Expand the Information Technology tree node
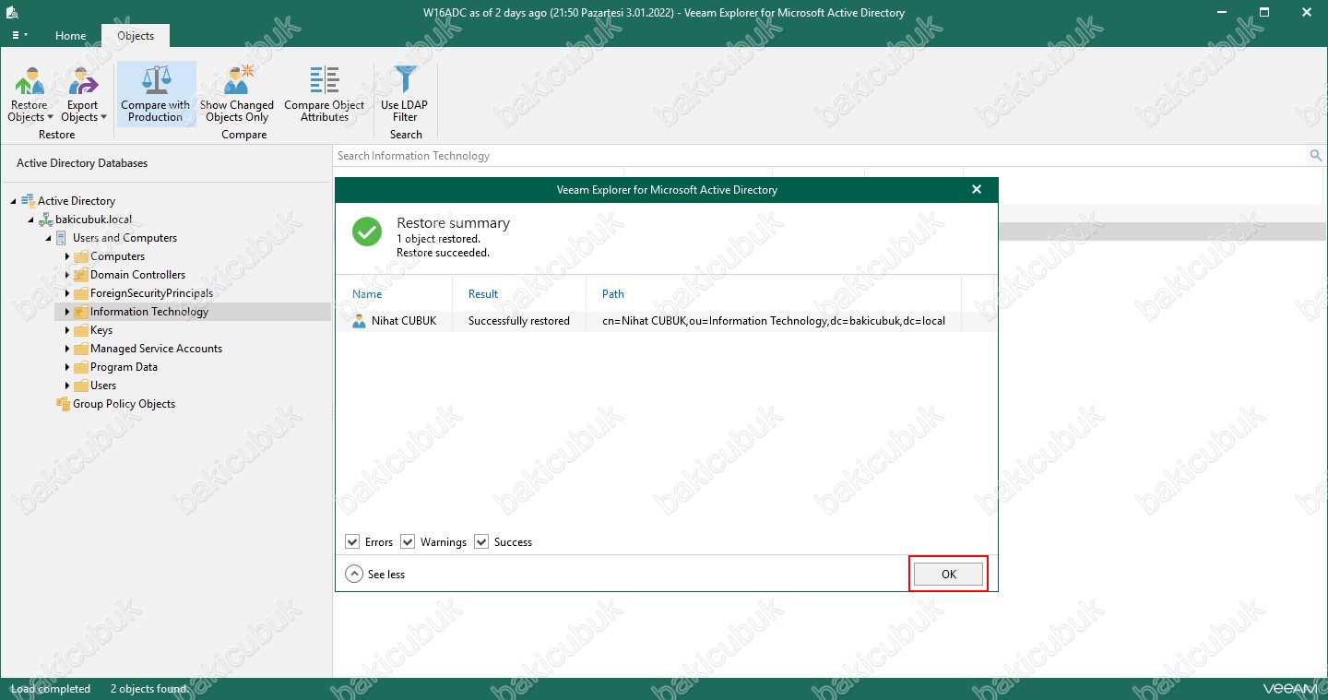 (67, 312)
